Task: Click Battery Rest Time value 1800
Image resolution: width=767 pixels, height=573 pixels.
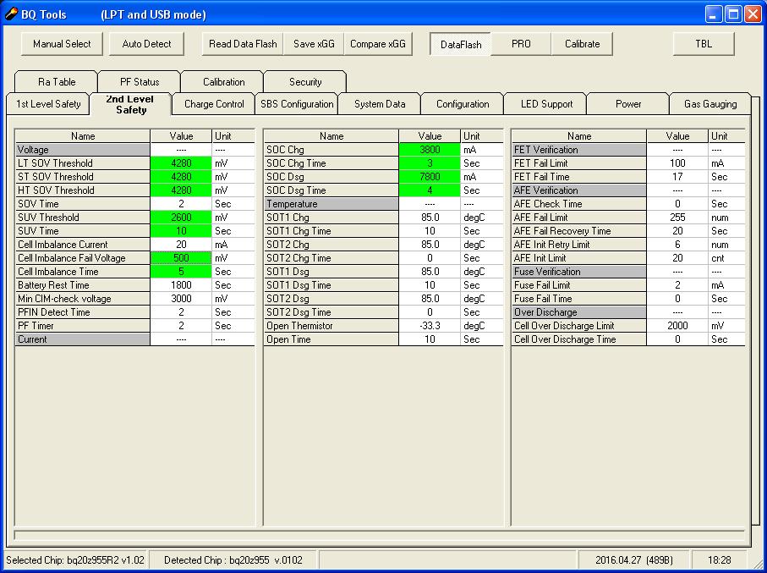Action: click(181, 285)
